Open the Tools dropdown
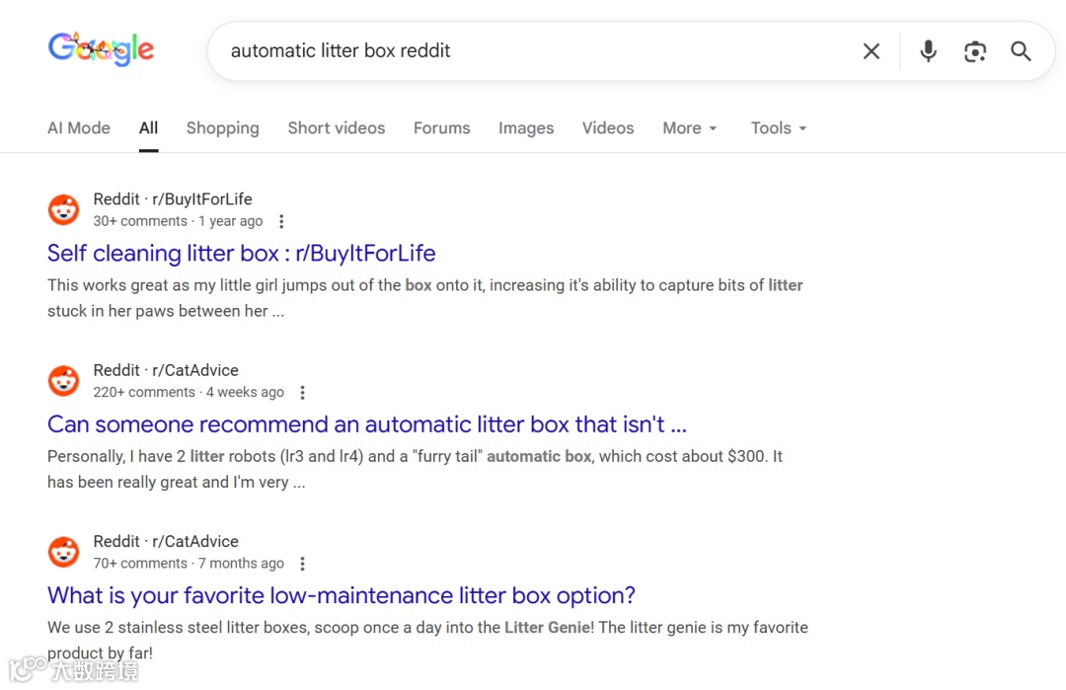 pos(778,128)
